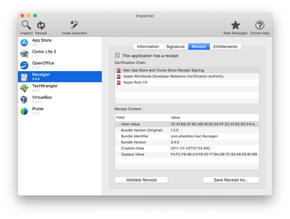Click the Value column header
290x219 pixels.
tap(176, 117)
